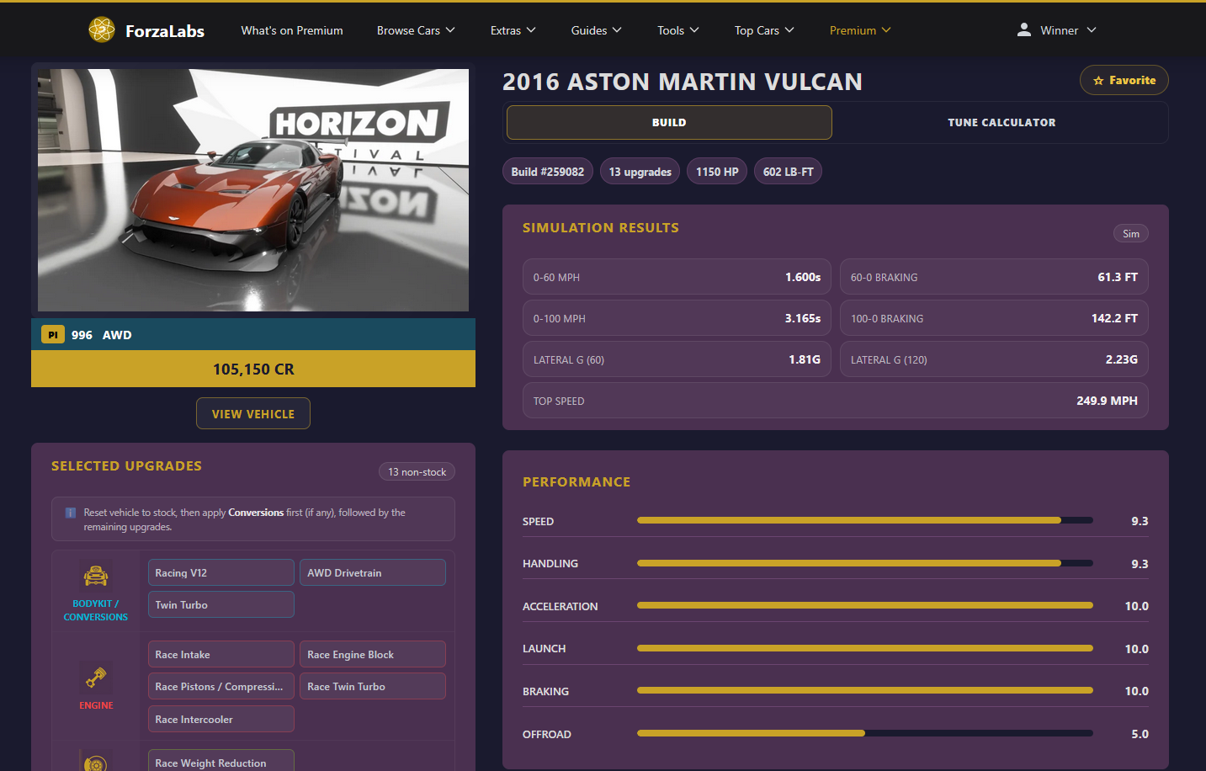1206x771 pixels.
Task: Click the 996 AWD class label
Action: tap(101, 334)
